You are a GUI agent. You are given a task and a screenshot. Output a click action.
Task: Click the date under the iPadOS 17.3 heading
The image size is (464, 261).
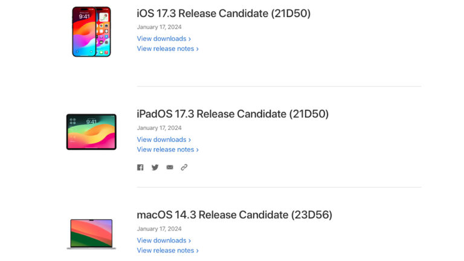point(159,128)
